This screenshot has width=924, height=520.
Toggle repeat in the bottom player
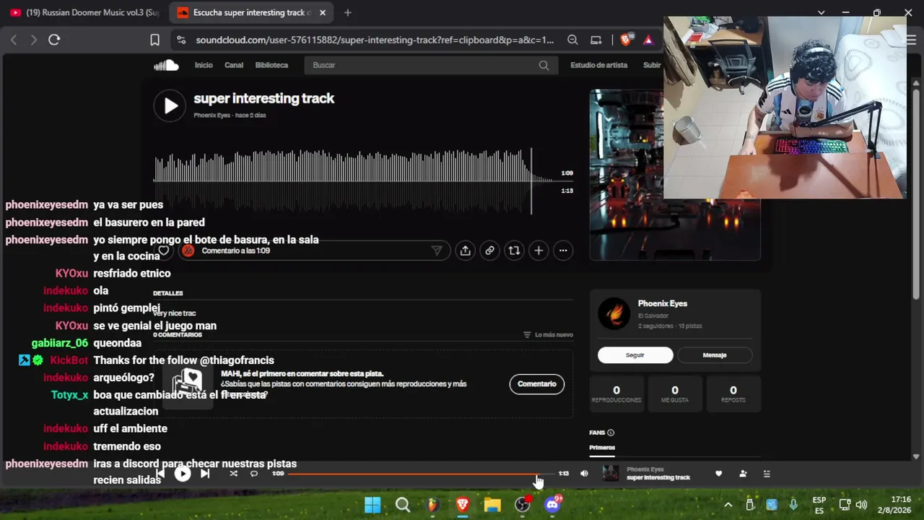(254, 474)
